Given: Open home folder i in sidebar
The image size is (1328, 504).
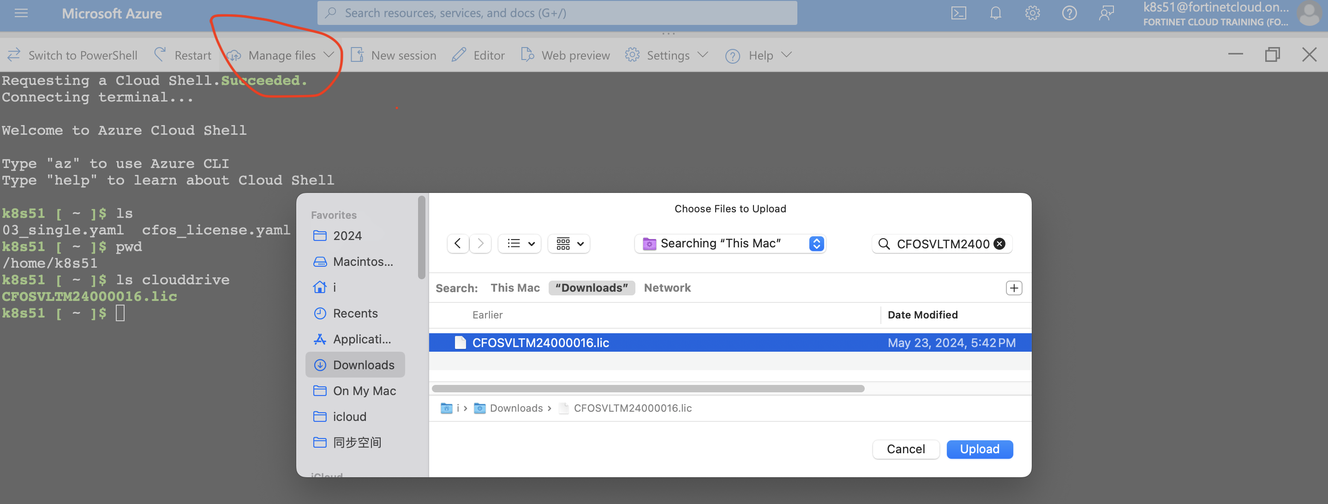Looking at the screenshot, I should 356,288.
